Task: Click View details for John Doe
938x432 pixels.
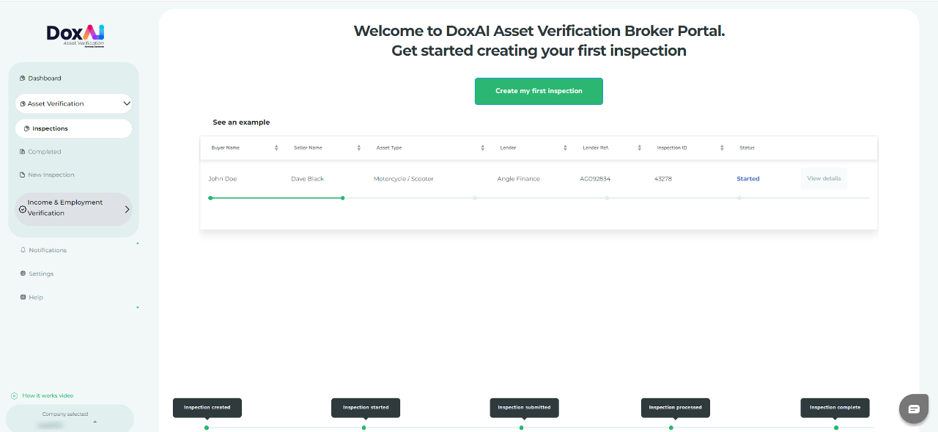Action: point(824,178)
